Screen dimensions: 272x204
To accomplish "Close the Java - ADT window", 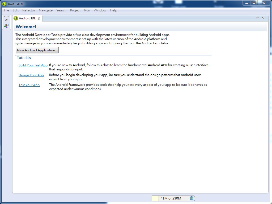I will [x=264, y=3].
